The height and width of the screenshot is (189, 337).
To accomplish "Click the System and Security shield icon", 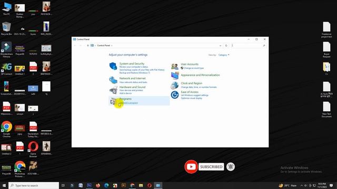I will [x=113, y=66].
